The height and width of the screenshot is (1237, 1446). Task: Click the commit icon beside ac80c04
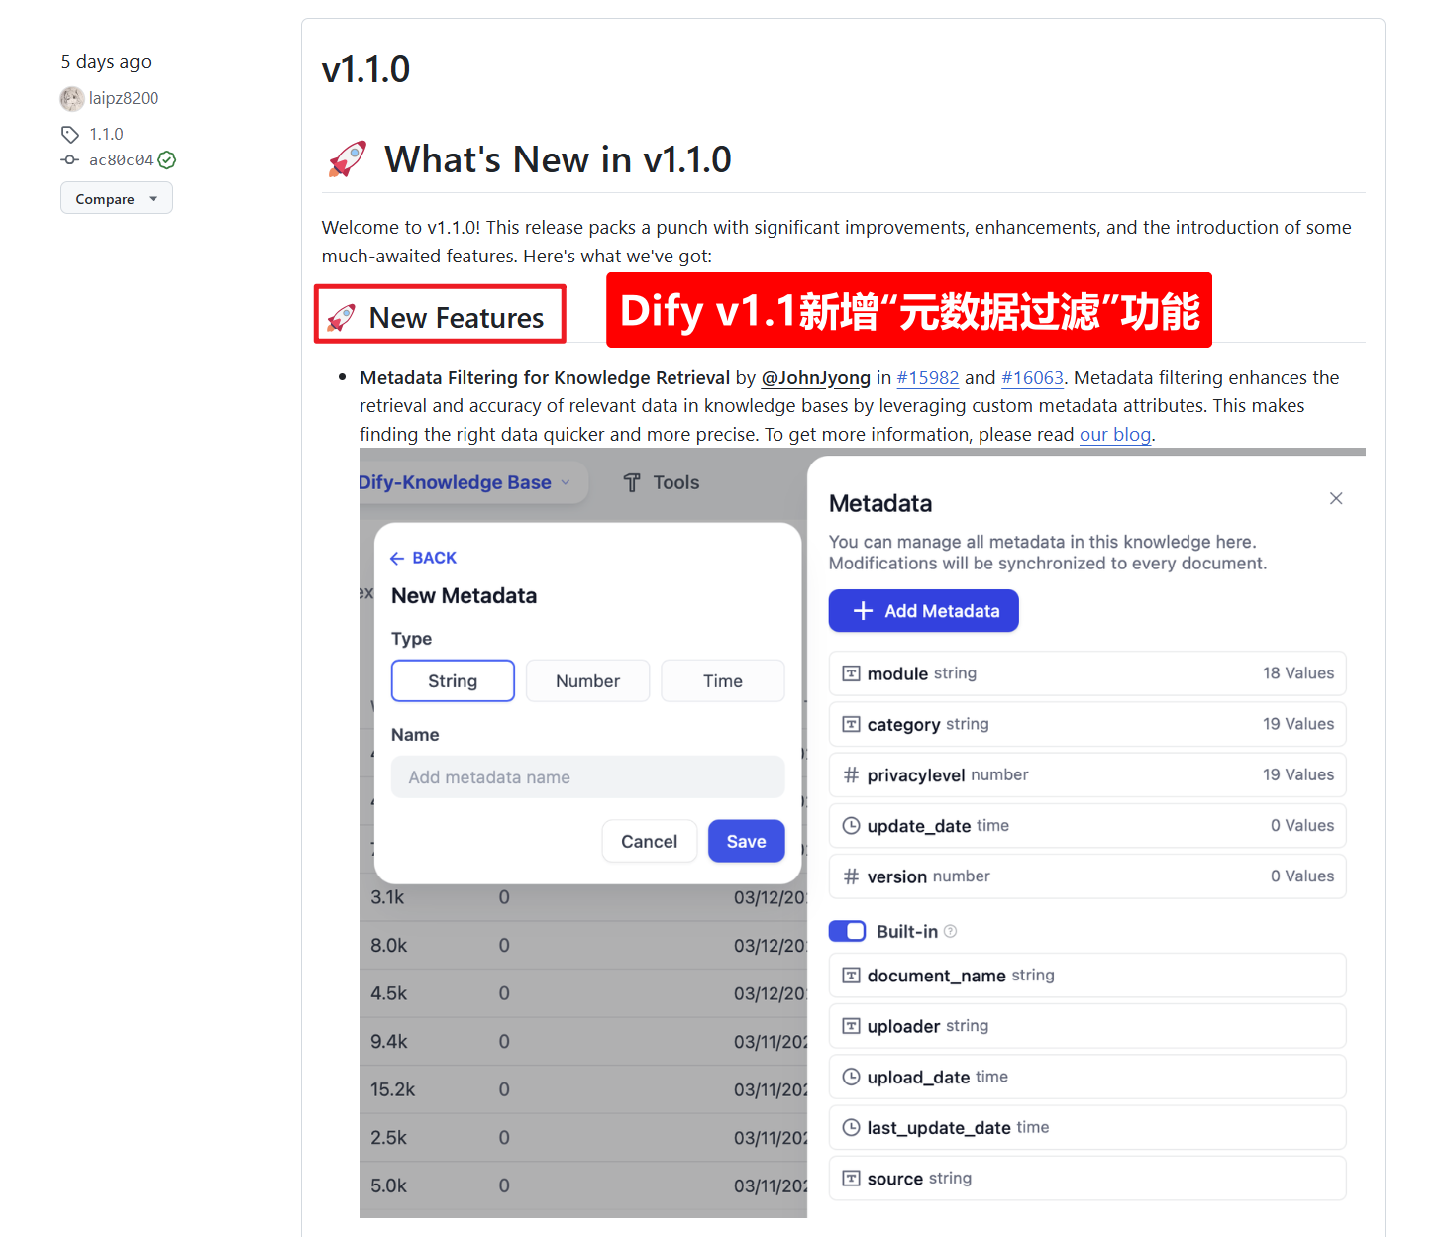tap(70, 159)
